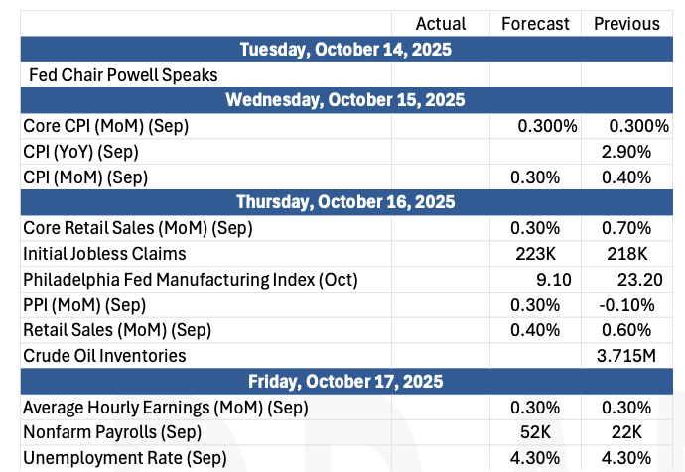Viewport: 685px width, 472px height.
Task: Select the Fed Chair Powell Speaks cell
Action: [x=120, y=74]
